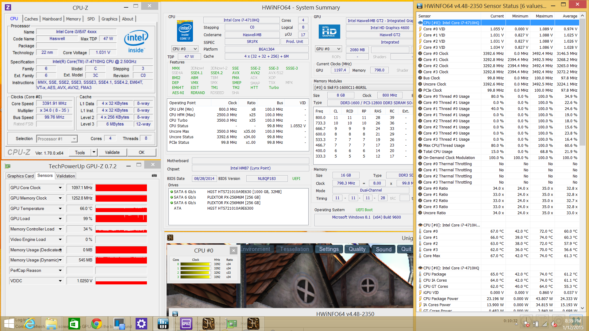Open the Tools dropdown arrow in CPU-Z
This screenshot has width=589, height=331.
pyautogui.click(x=94, y=152)
